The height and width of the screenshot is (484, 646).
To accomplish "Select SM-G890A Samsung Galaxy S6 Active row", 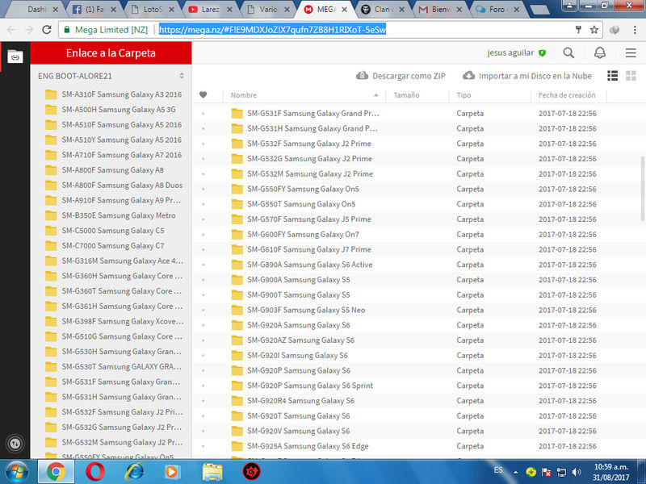I will [x=418, y=265].
